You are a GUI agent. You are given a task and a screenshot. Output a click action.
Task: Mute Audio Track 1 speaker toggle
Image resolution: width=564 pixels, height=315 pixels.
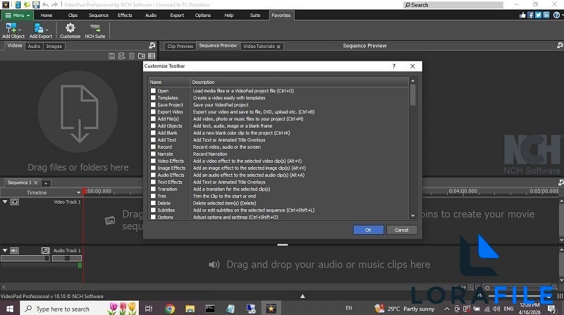[14, 250]
